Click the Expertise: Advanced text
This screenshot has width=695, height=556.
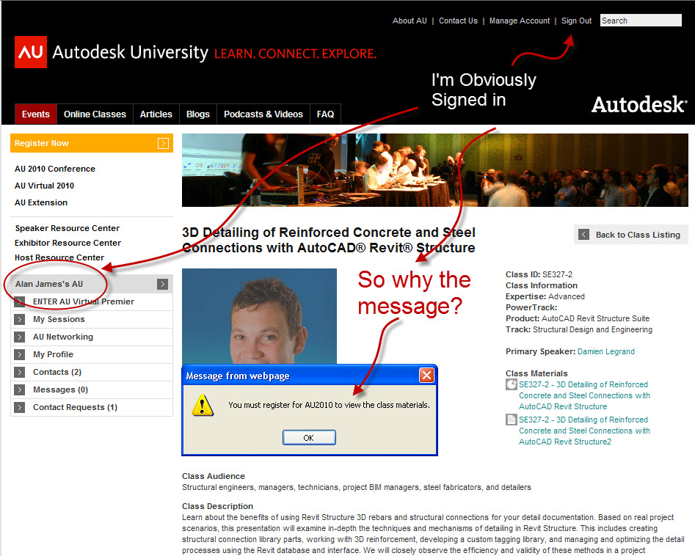pyautogui.click(x=545, y=296)
